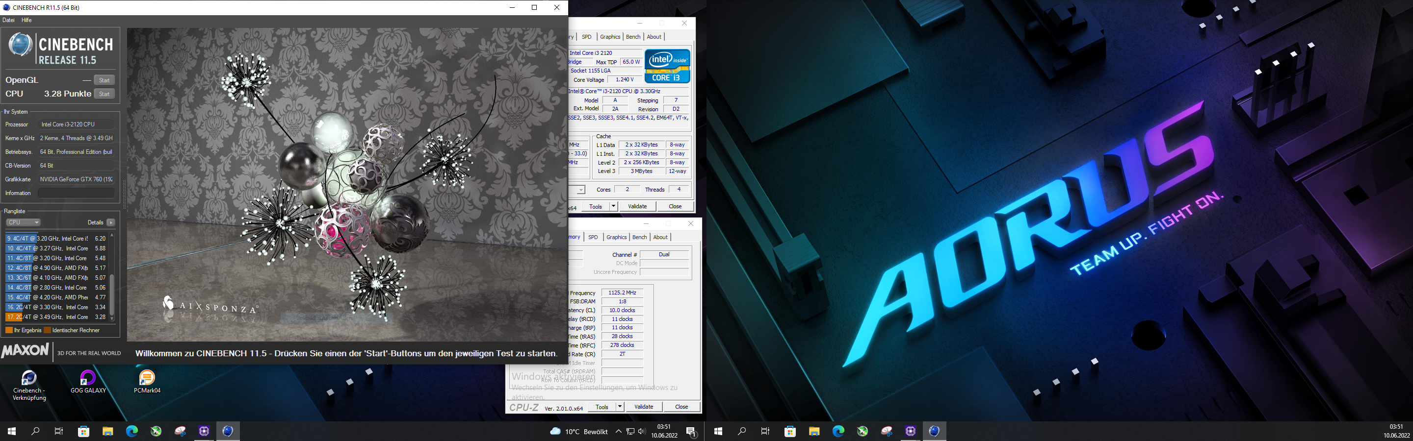Click the Ihr Ergebnis orange legend swatch
The image size is (1413, 441).
(x=9, y=330)
